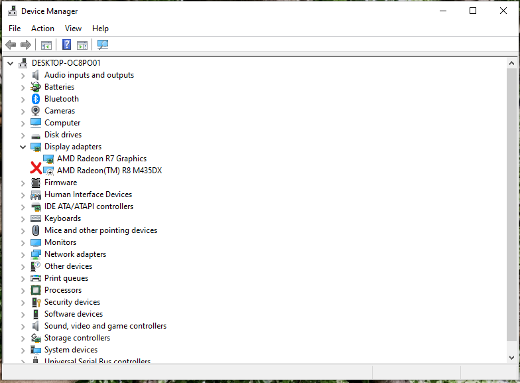Click the blue Help question mark icon
The height and width of the screenshot is (383, 520).
click(66, 44)
